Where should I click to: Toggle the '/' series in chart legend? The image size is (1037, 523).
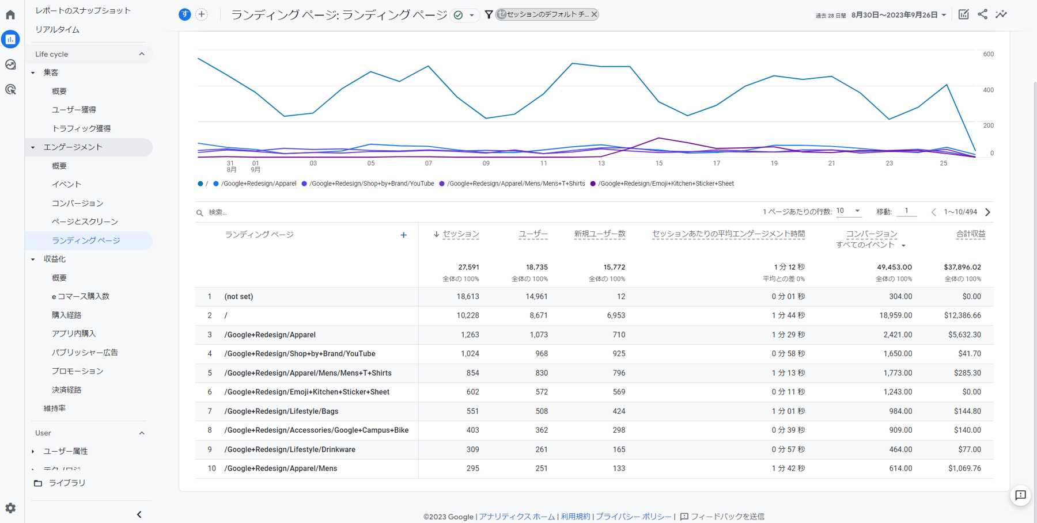[203, 184]
